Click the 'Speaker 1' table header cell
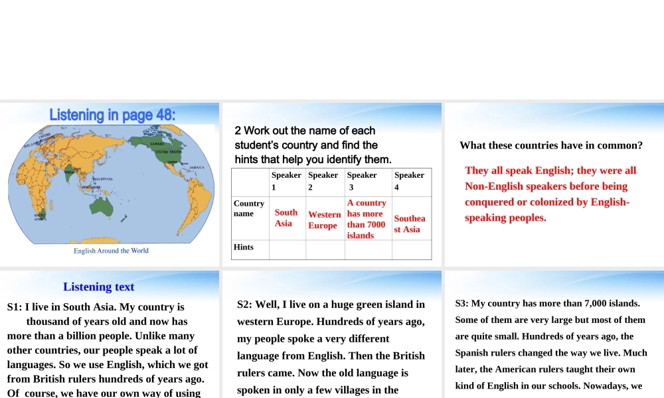Screen dimensions: 664x398 (287, 182)
